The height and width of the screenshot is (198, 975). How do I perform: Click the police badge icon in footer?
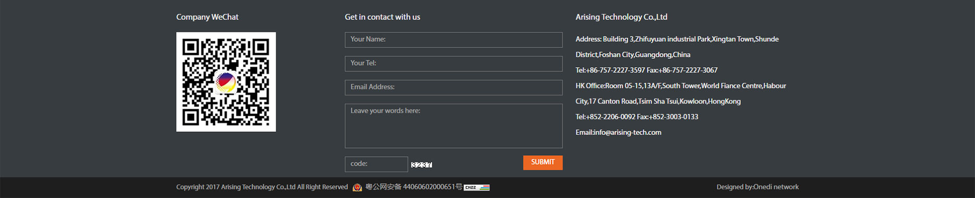(x=357, y=188)
